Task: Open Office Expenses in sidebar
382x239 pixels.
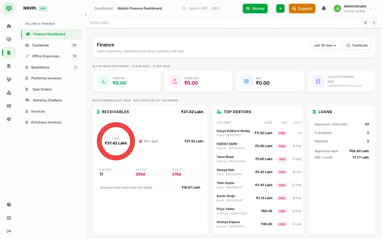Action: (52, 56)
